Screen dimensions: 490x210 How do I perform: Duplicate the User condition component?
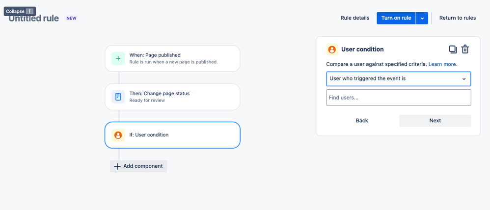tap(453, 49)
